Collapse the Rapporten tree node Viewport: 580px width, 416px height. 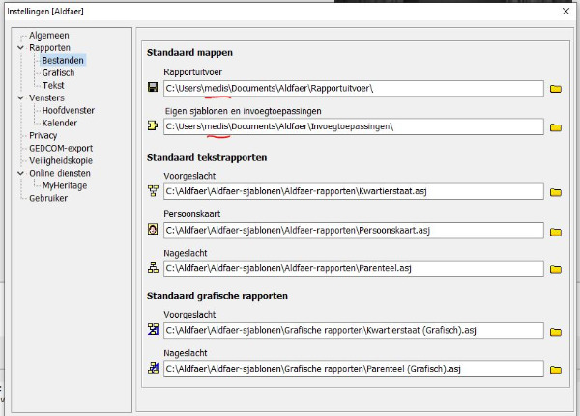[20, 47]
